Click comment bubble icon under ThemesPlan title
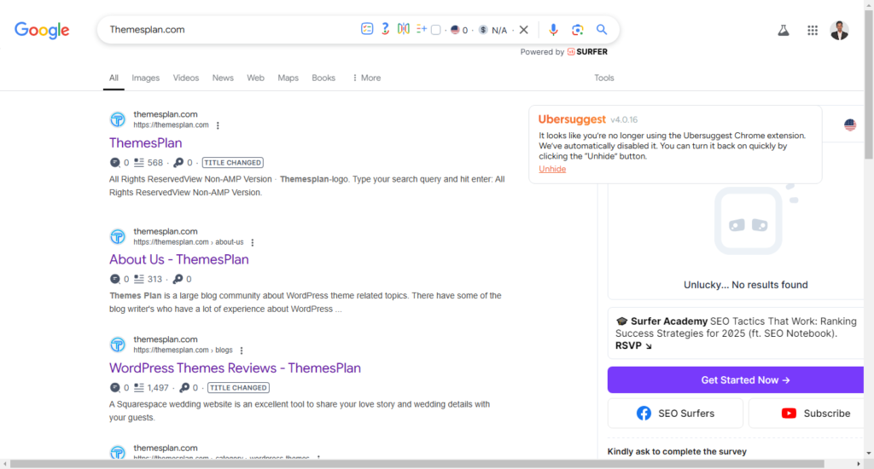The height and width of the screenshot is (469, 874). (x=115, y=163)
